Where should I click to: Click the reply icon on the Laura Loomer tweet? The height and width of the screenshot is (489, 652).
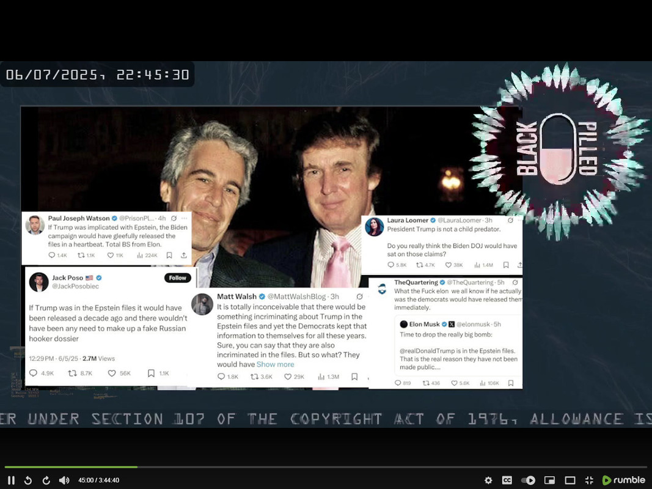point(390,265)
